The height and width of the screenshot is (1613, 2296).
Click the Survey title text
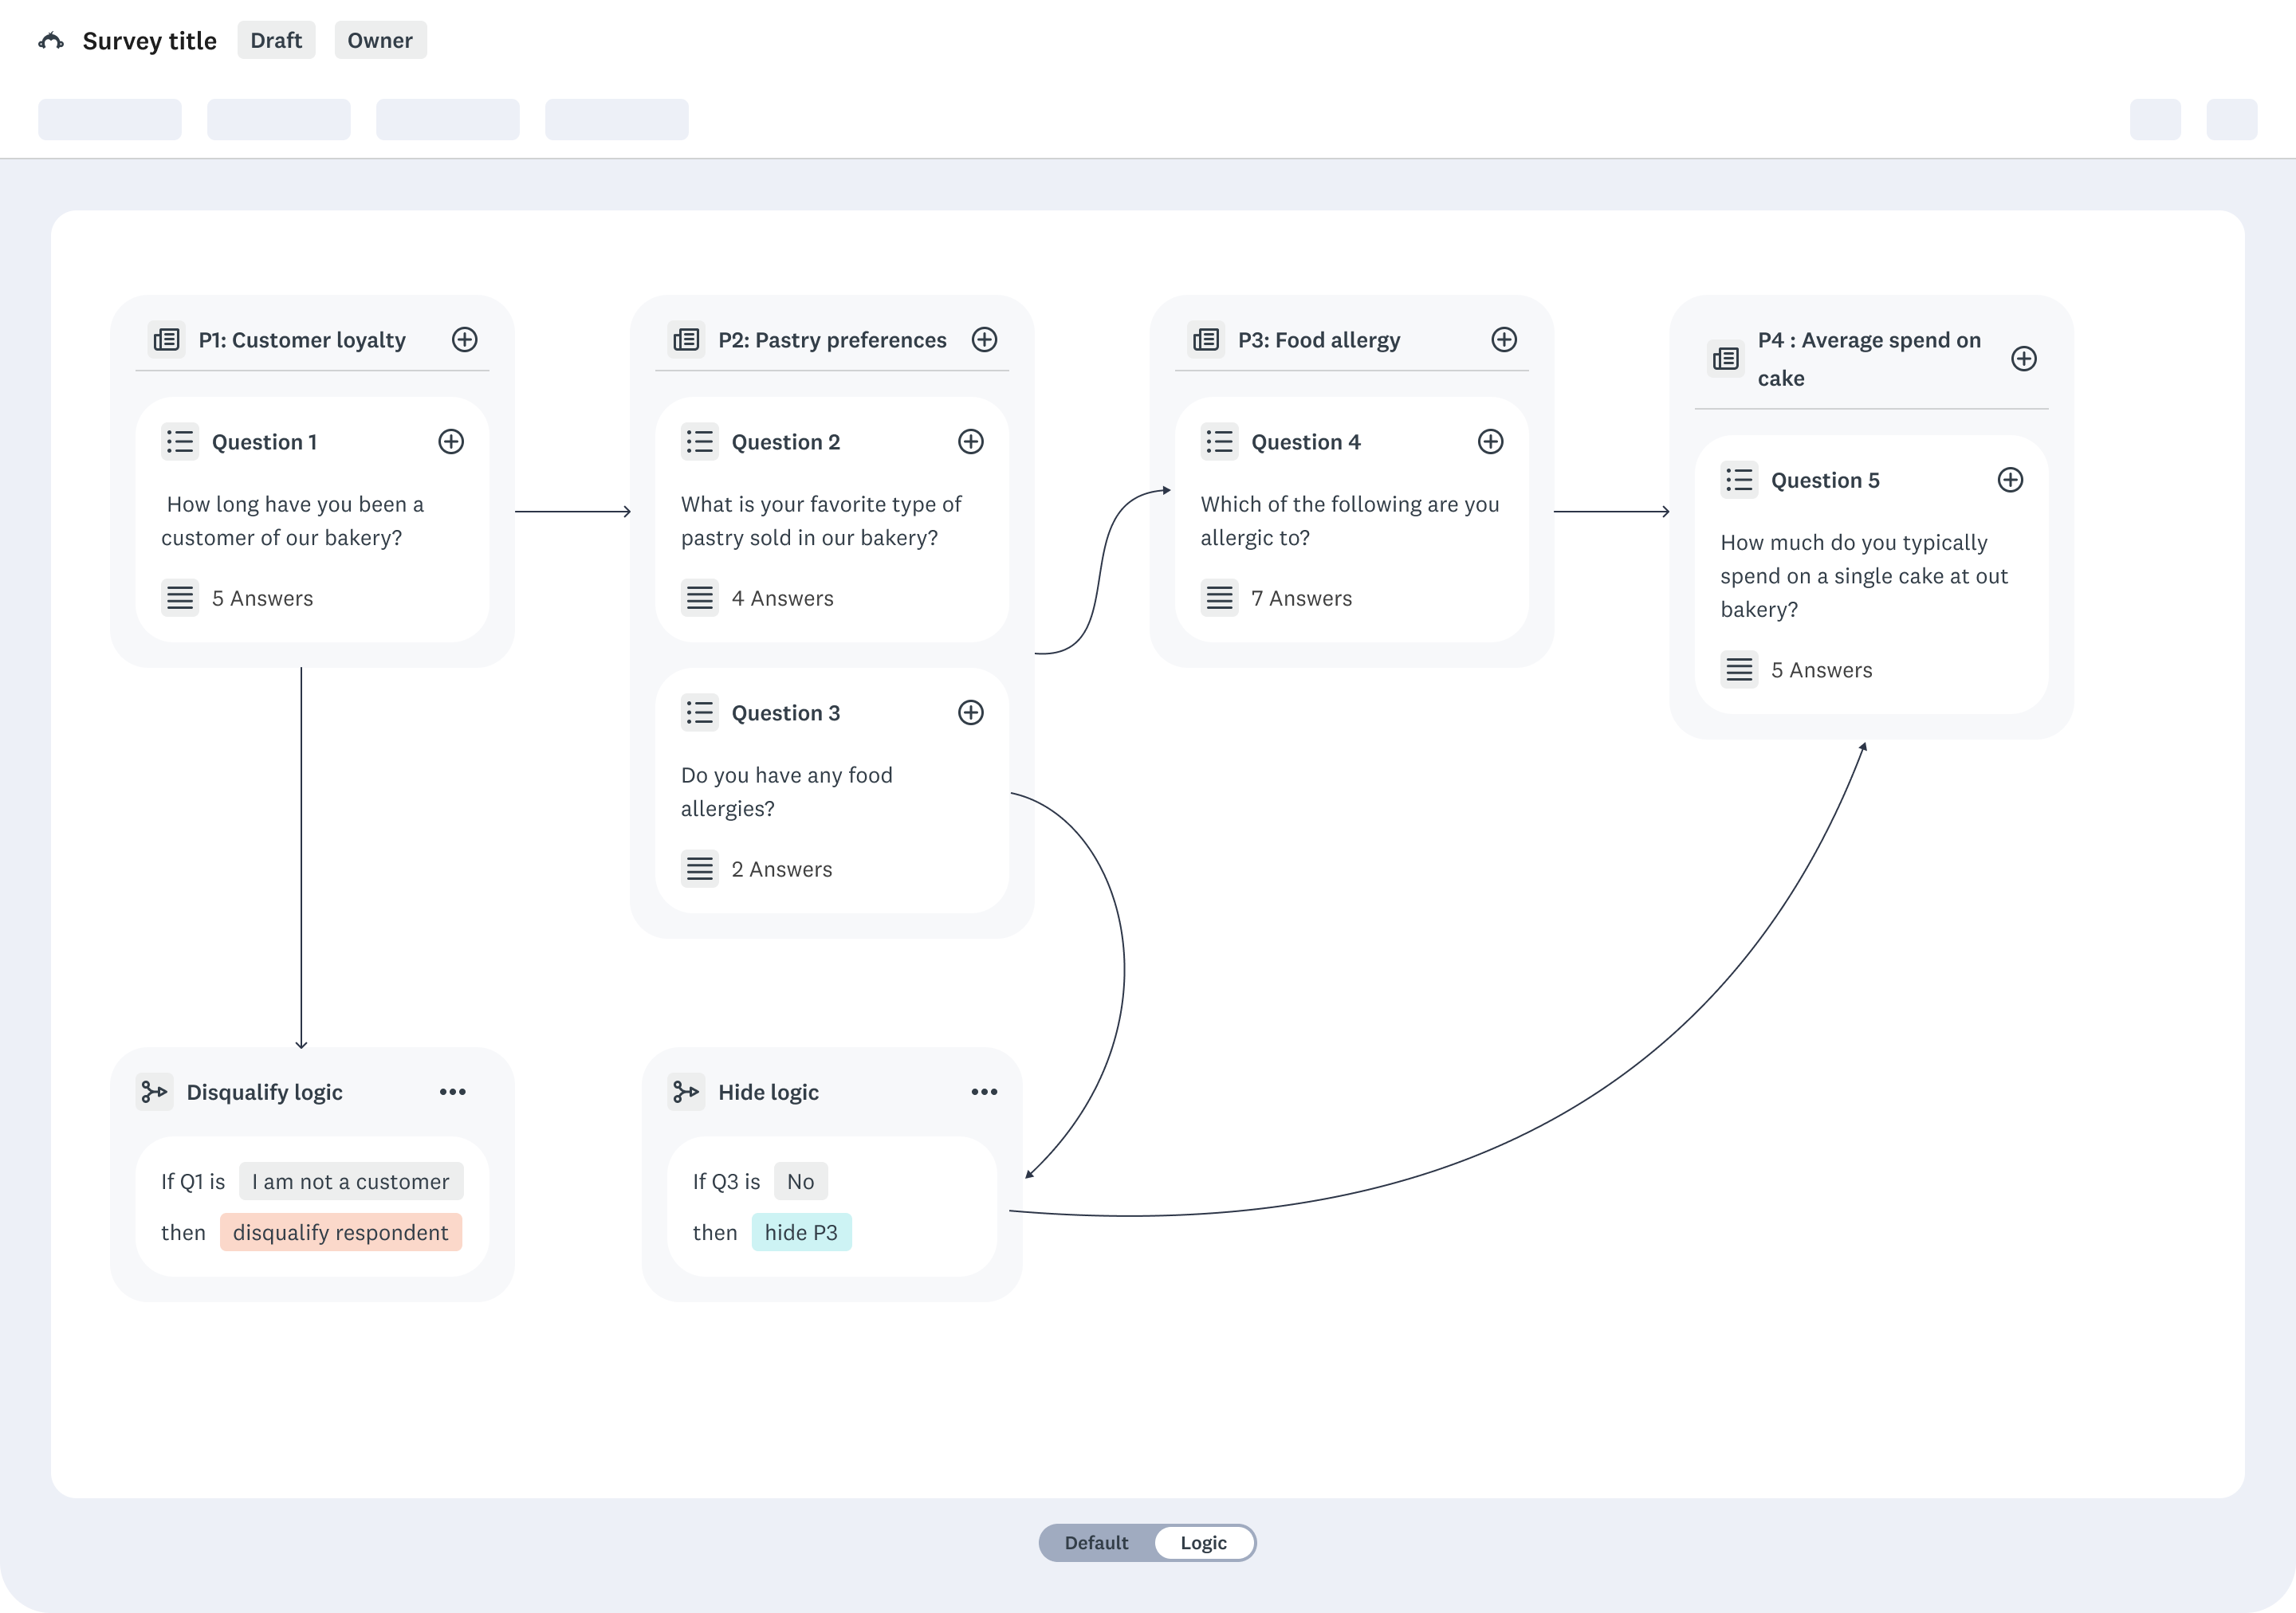[x=150, y=41]
